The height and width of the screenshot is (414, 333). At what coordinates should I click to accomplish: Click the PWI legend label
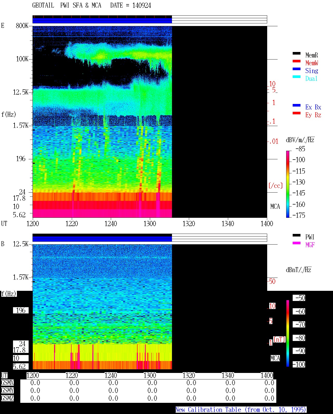coord(310,237)
